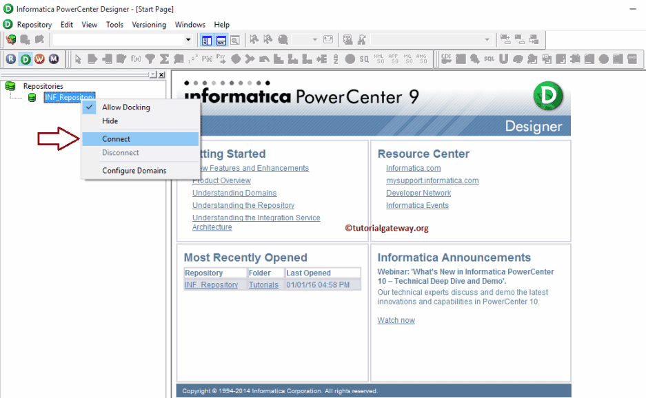The width and height of the screenshot is (646, 398).
Task: Select the Repositories root tree node
Action: [x=43, y=86]
